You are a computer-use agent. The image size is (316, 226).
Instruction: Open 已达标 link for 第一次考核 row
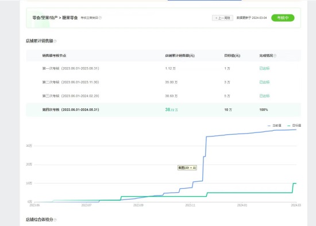point(264,68)
